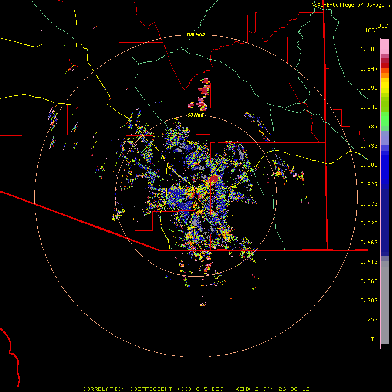Click the 2 JAN 26 date in footer
Screen dimensions: 392x392
tap(270, 389)
